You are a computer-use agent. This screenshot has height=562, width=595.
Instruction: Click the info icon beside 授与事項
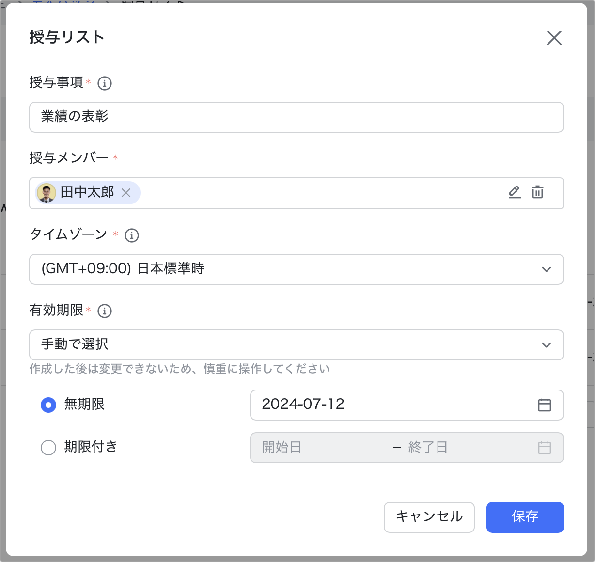(105, 83)
